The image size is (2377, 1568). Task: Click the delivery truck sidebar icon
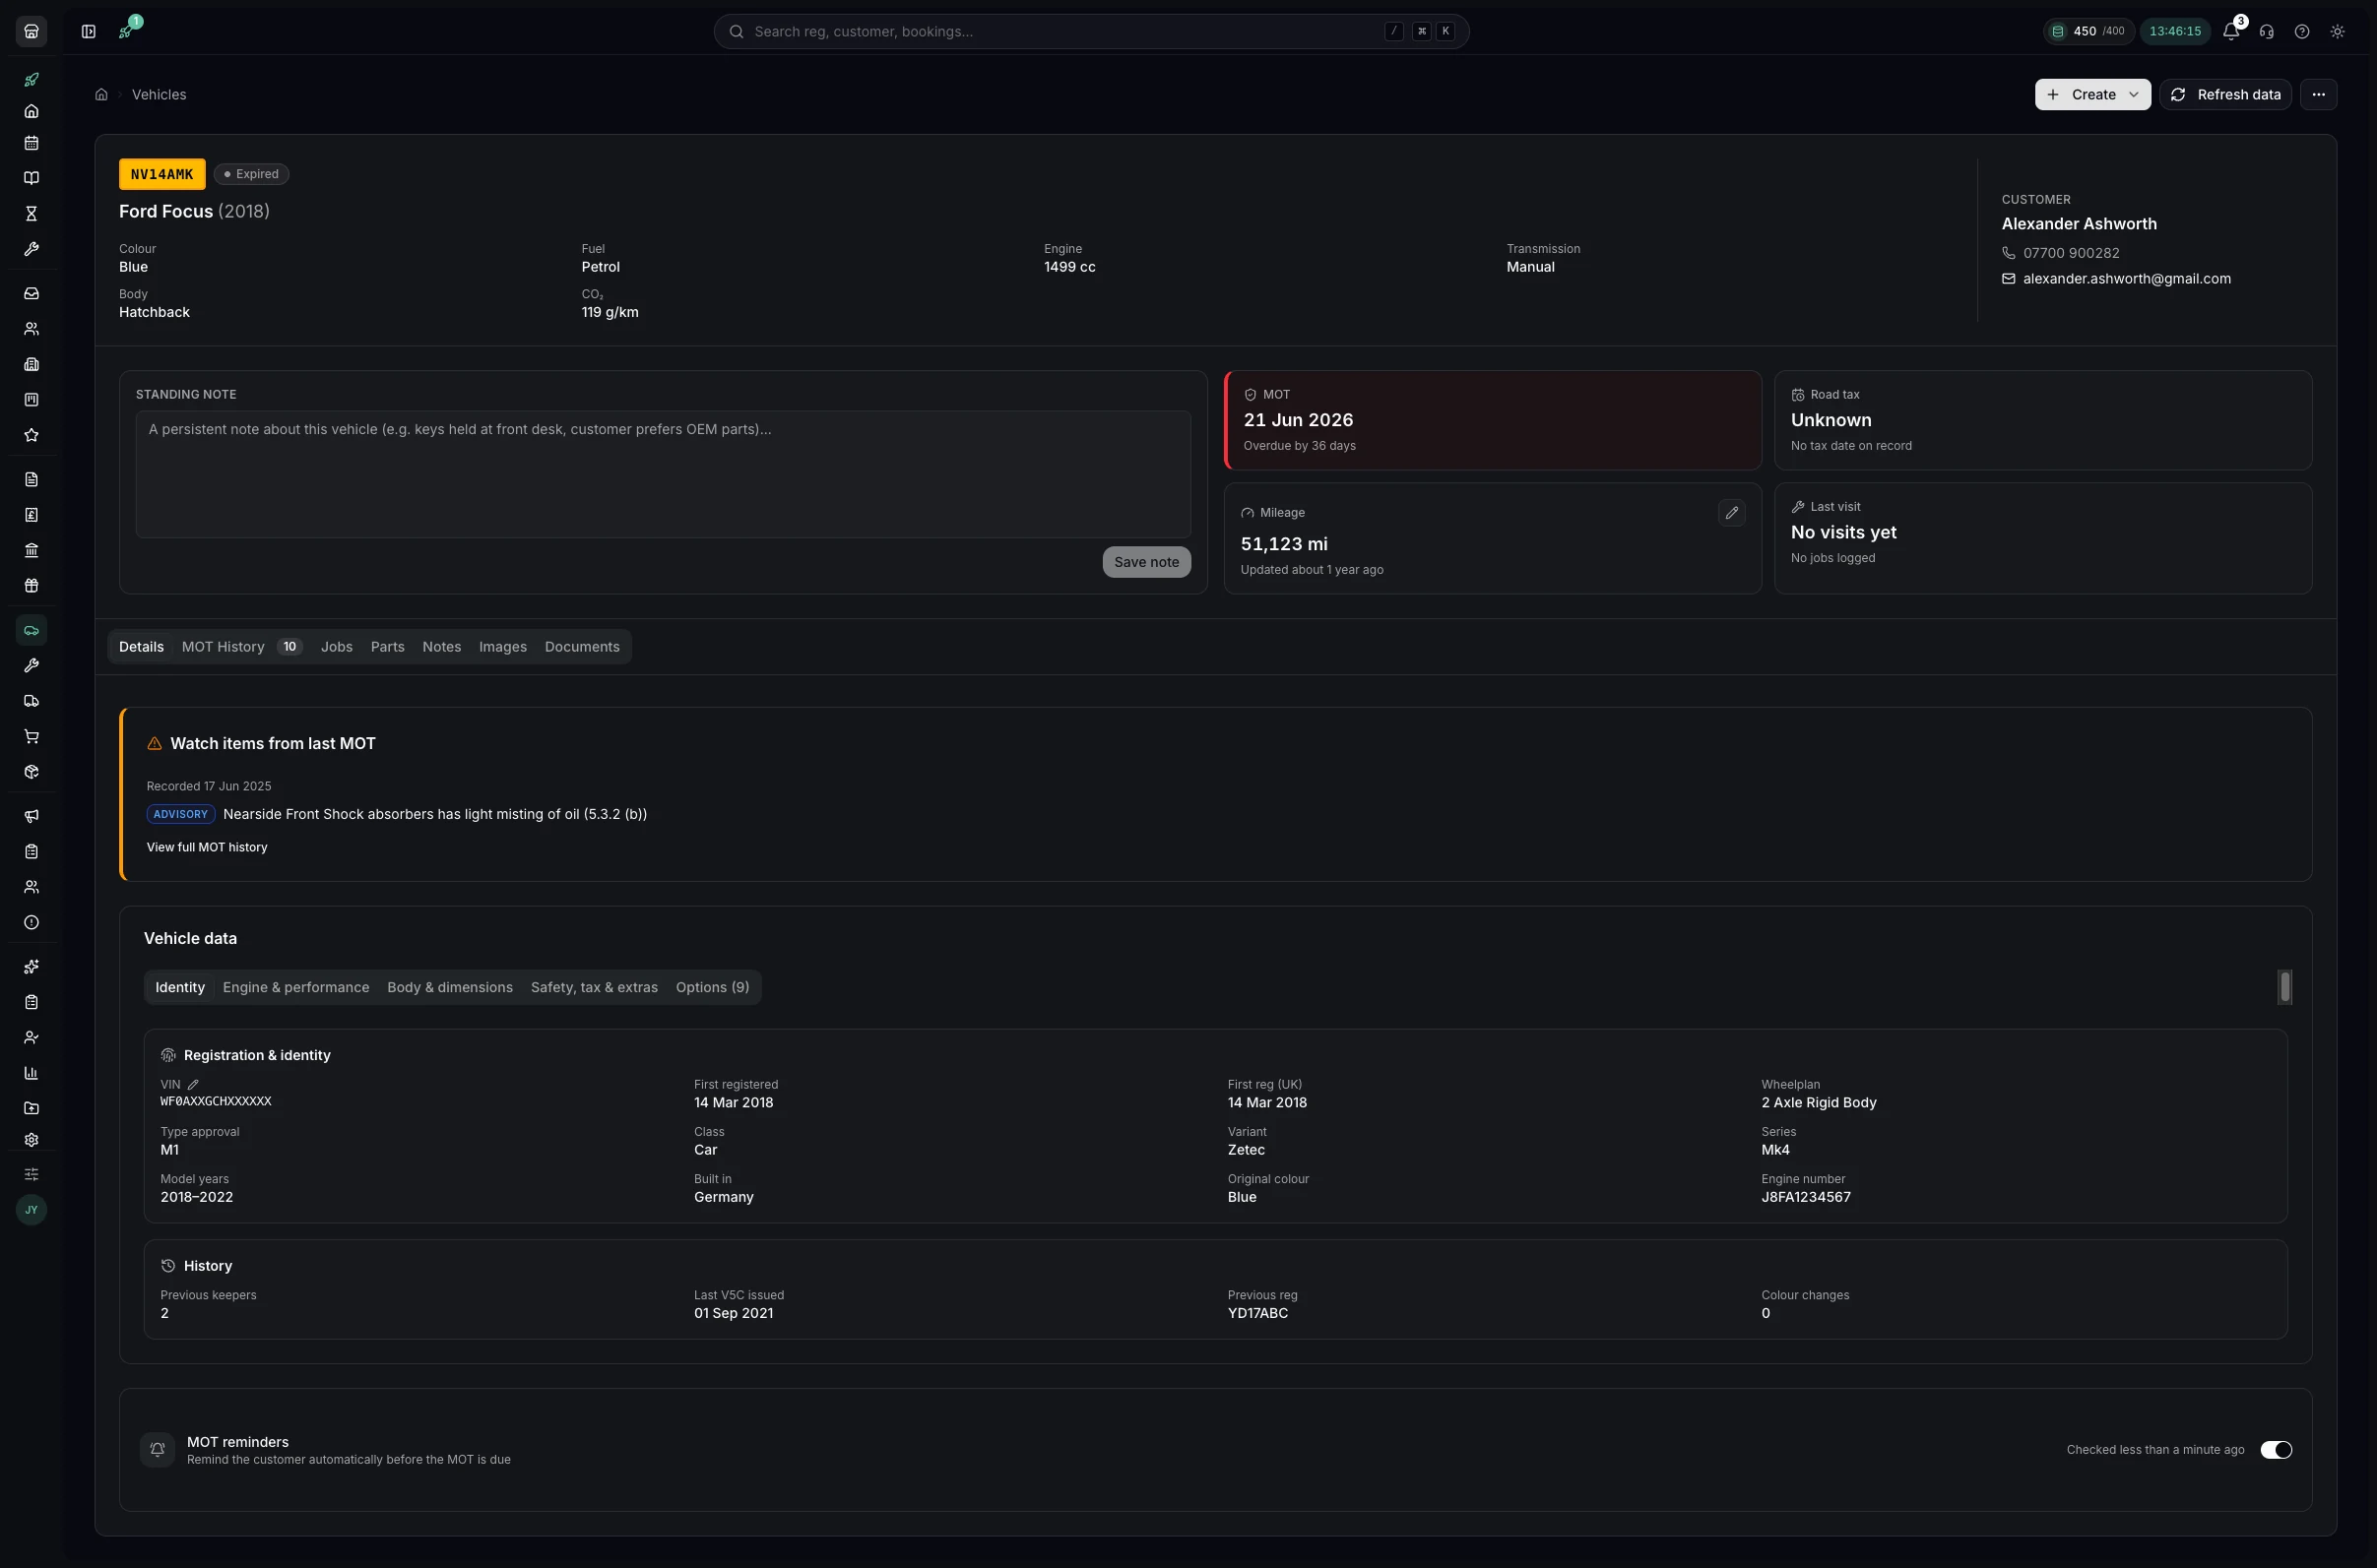(31, 701)
